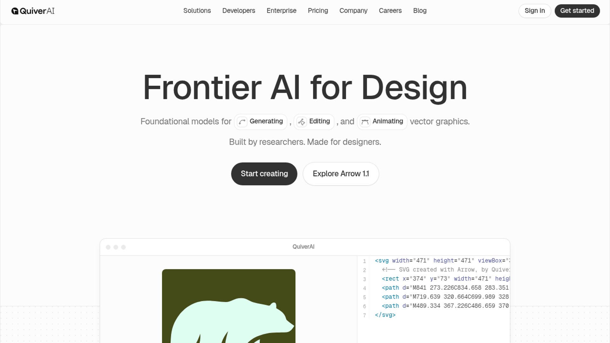
Task: Click the node-editing icon in the Editing pill
Action: coord(302,122)
